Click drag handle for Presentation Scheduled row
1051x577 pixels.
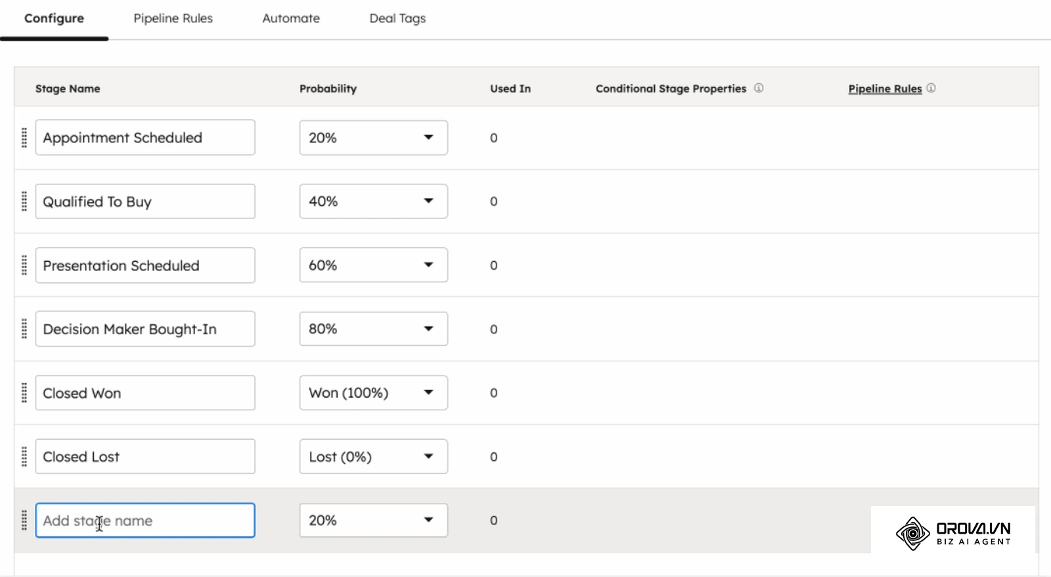click(24, 265)
